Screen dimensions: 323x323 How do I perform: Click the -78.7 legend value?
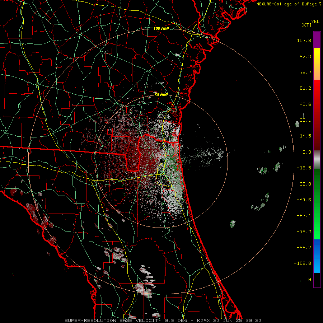[x=304, y=232]
